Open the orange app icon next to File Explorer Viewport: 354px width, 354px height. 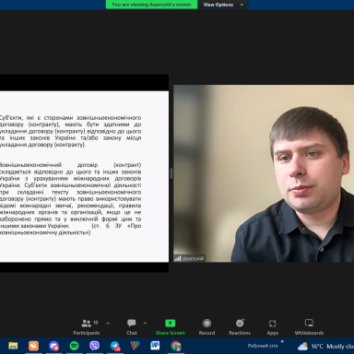33,346
